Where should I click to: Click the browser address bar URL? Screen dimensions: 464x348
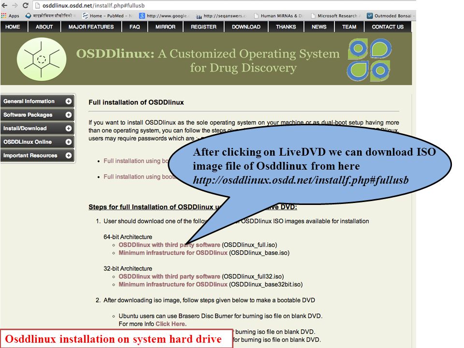click(93, 5)
